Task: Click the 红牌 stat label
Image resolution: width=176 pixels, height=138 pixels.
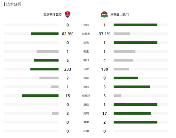Action: 86,131
